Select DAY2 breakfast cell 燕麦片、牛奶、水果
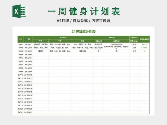167x125 pixels. (41, 48)
